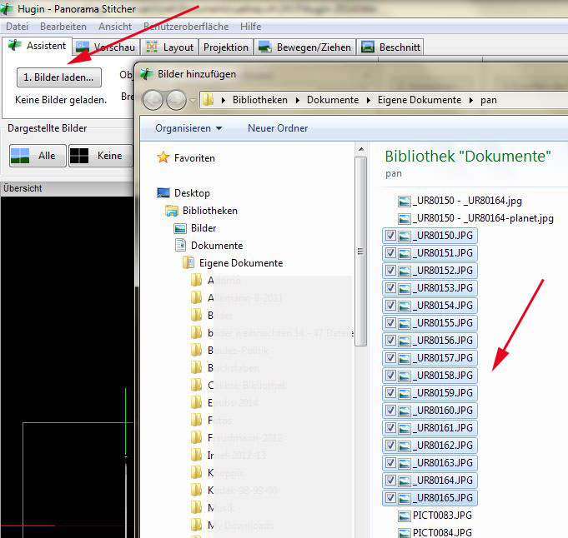Switch to the Bewegen/Ziehen tab

(304, 47)
